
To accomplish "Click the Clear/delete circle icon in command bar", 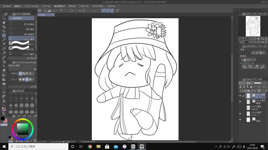I will tap(71, 11).
